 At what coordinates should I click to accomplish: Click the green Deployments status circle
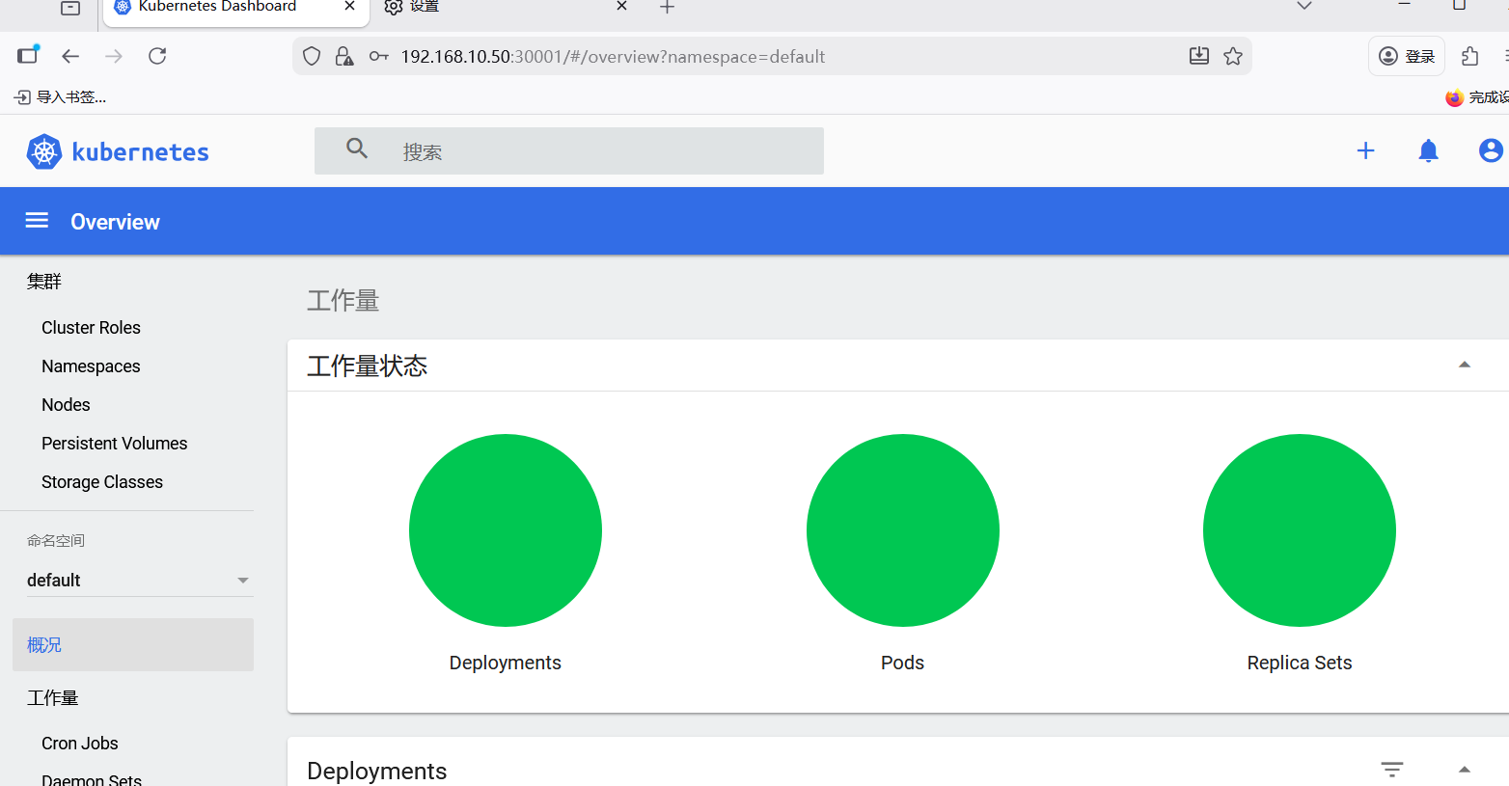506,530
